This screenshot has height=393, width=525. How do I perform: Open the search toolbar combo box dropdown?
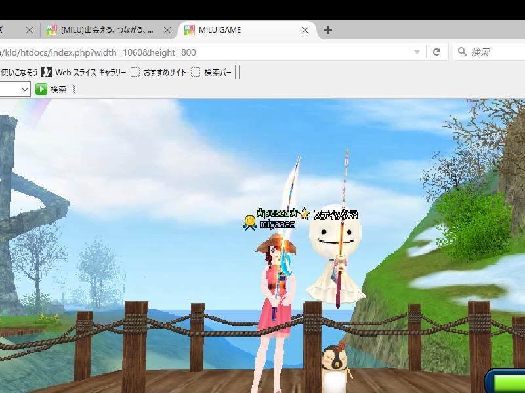(x=25, y=89)
